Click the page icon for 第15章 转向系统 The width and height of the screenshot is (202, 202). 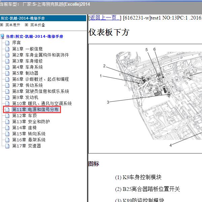[x=7, y=134]
